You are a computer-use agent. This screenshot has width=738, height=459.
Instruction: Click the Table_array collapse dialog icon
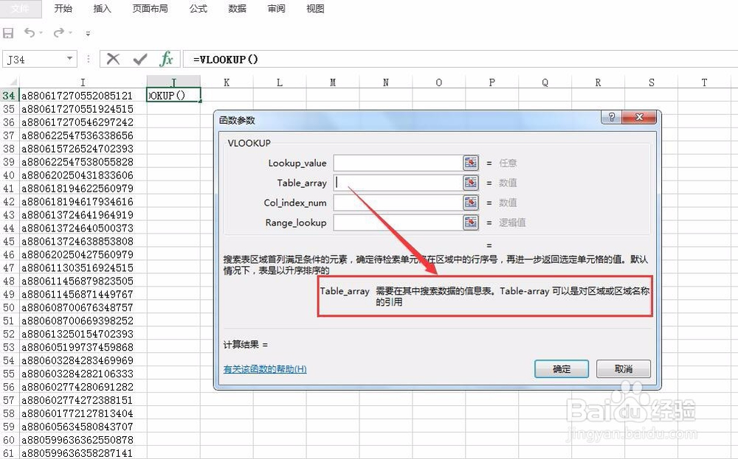click(470, 182)
